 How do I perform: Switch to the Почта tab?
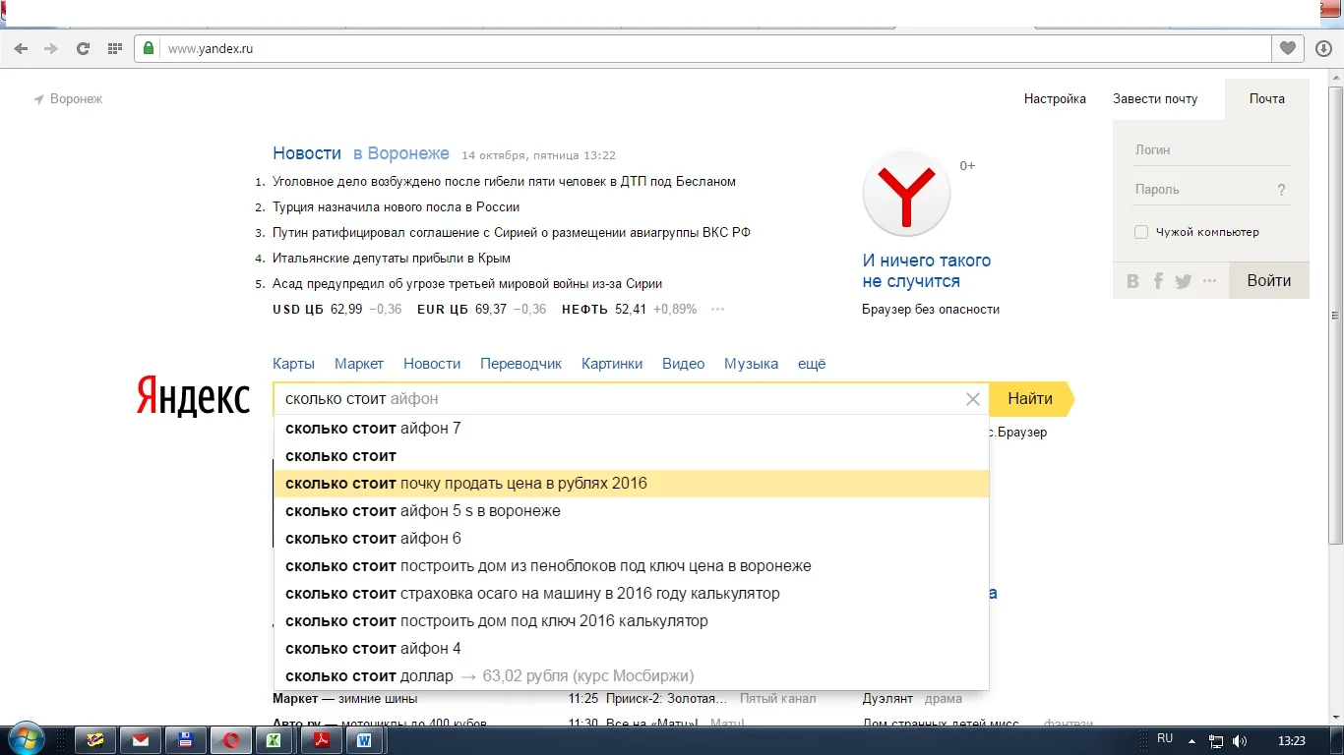click(x=1267, y=98)
